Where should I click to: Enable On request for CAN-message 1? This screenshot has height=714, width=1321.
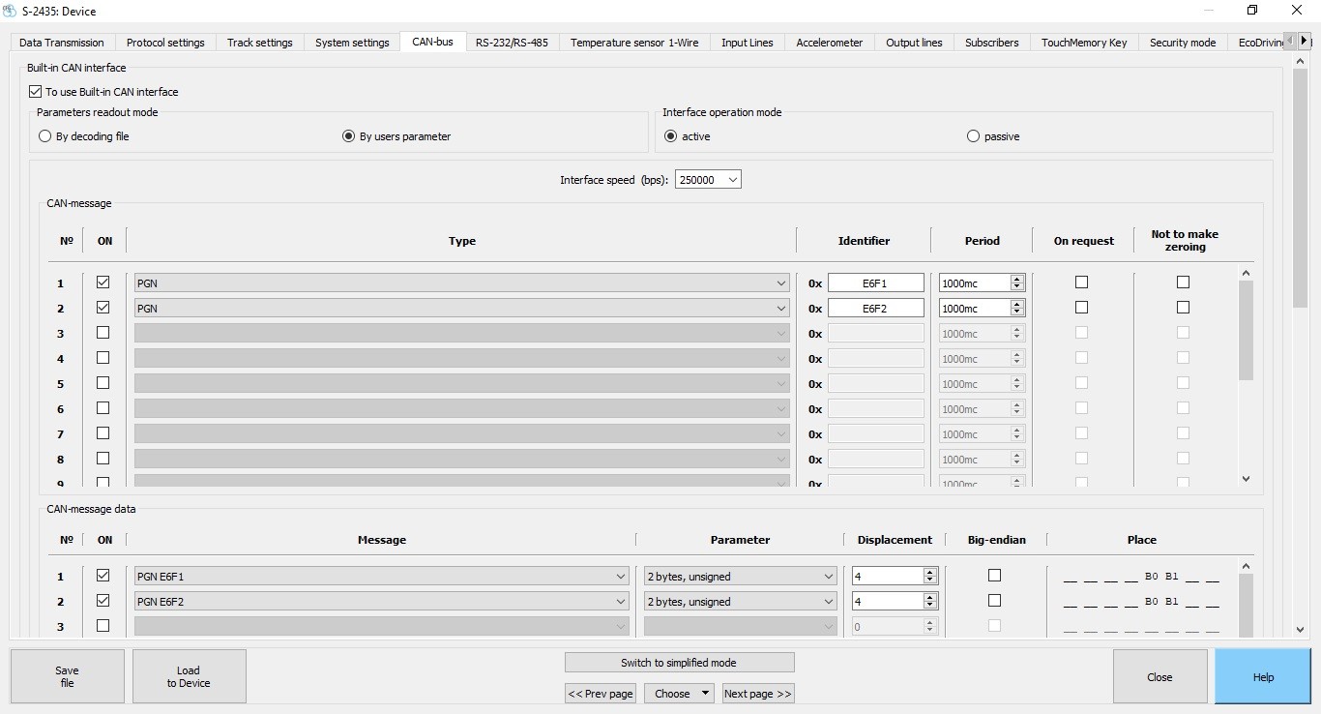[x=1081, y=283]
